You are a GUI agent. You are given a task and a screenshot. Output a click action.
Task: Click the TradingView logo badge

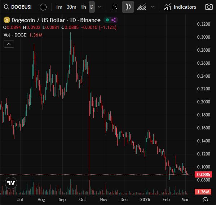(x=11, y=183)
